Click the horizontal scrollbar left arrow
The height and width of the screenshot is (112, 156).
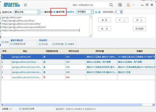click(2, 104)
